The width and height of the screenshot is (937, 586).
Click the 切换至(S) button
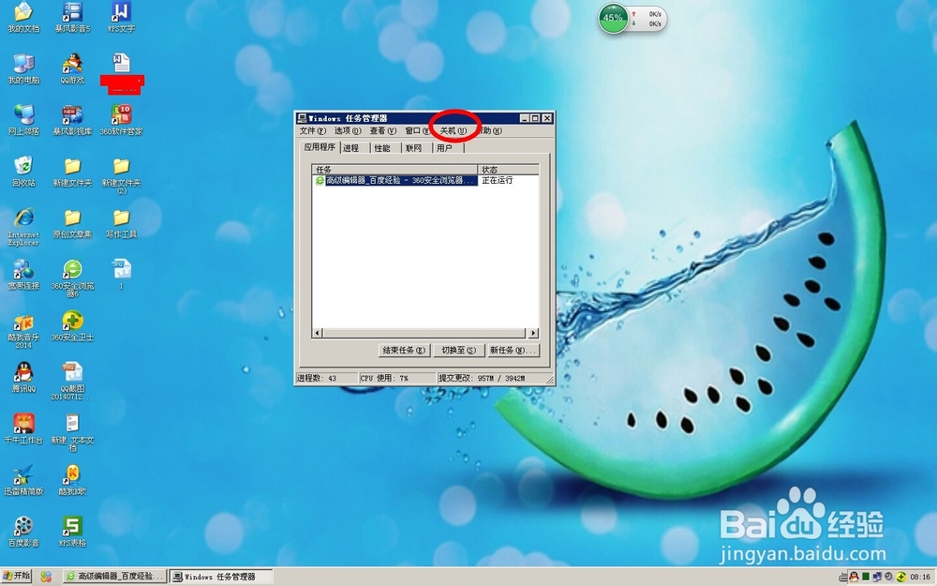(x=458, y=350)
